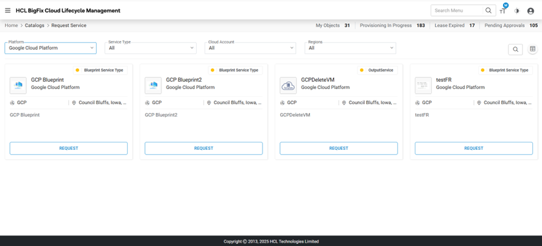
Task: Switch to table view icon
Action: click(x=533, y=49)
